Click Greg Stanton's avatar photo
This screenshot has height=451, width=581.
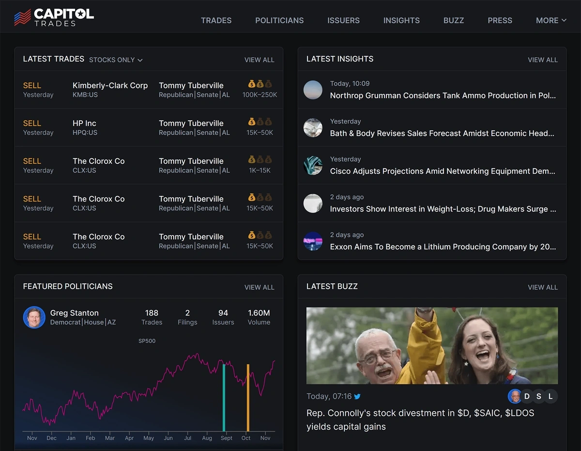coord(34,317)
